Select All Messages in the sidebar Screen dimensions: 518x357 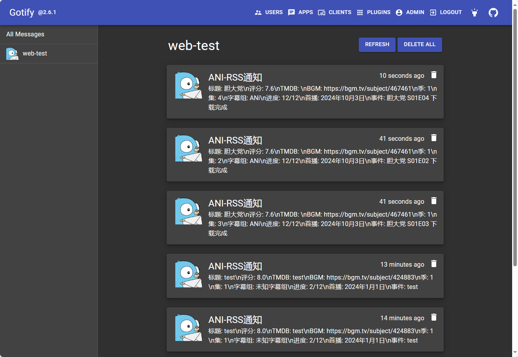[x=49, y=34]
